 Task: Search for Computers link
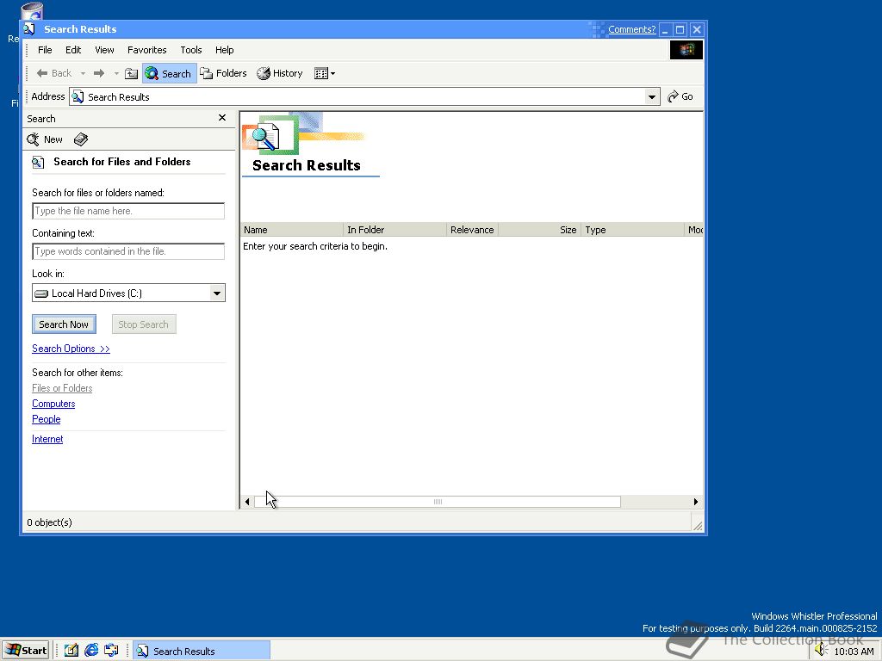pos(53,404)
